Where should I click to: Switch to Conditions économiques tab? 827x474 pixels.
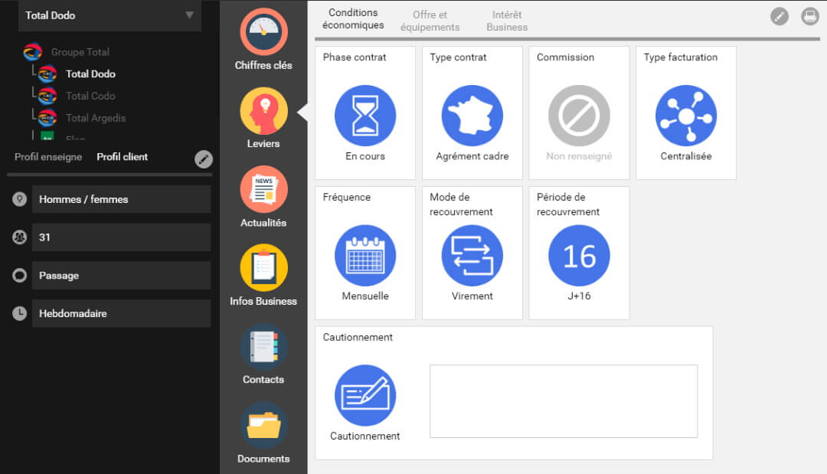[x=353, y=19]
